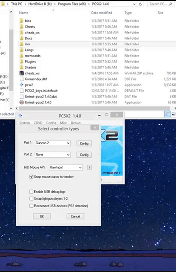Expand chevron after HardDrive B breadcrumb
176x272 pixels.
pyautogui.click(x=55, y=4)
